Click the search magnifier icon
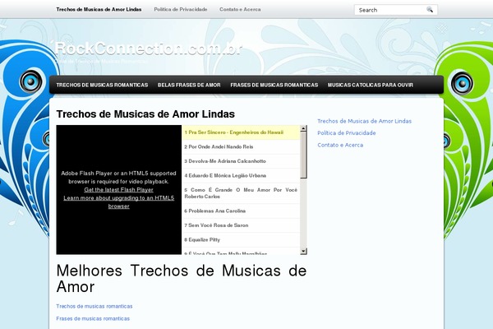 [x=430, y=10]
